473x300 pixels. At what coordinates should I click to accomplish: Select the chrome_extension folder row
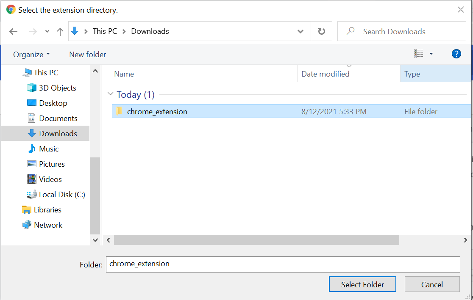point(292,111)
